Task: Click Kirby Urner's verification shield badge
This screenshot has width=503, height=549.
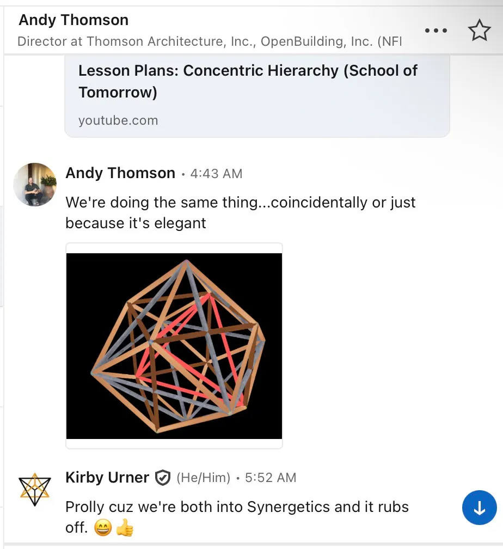Action: click(162, 478)
